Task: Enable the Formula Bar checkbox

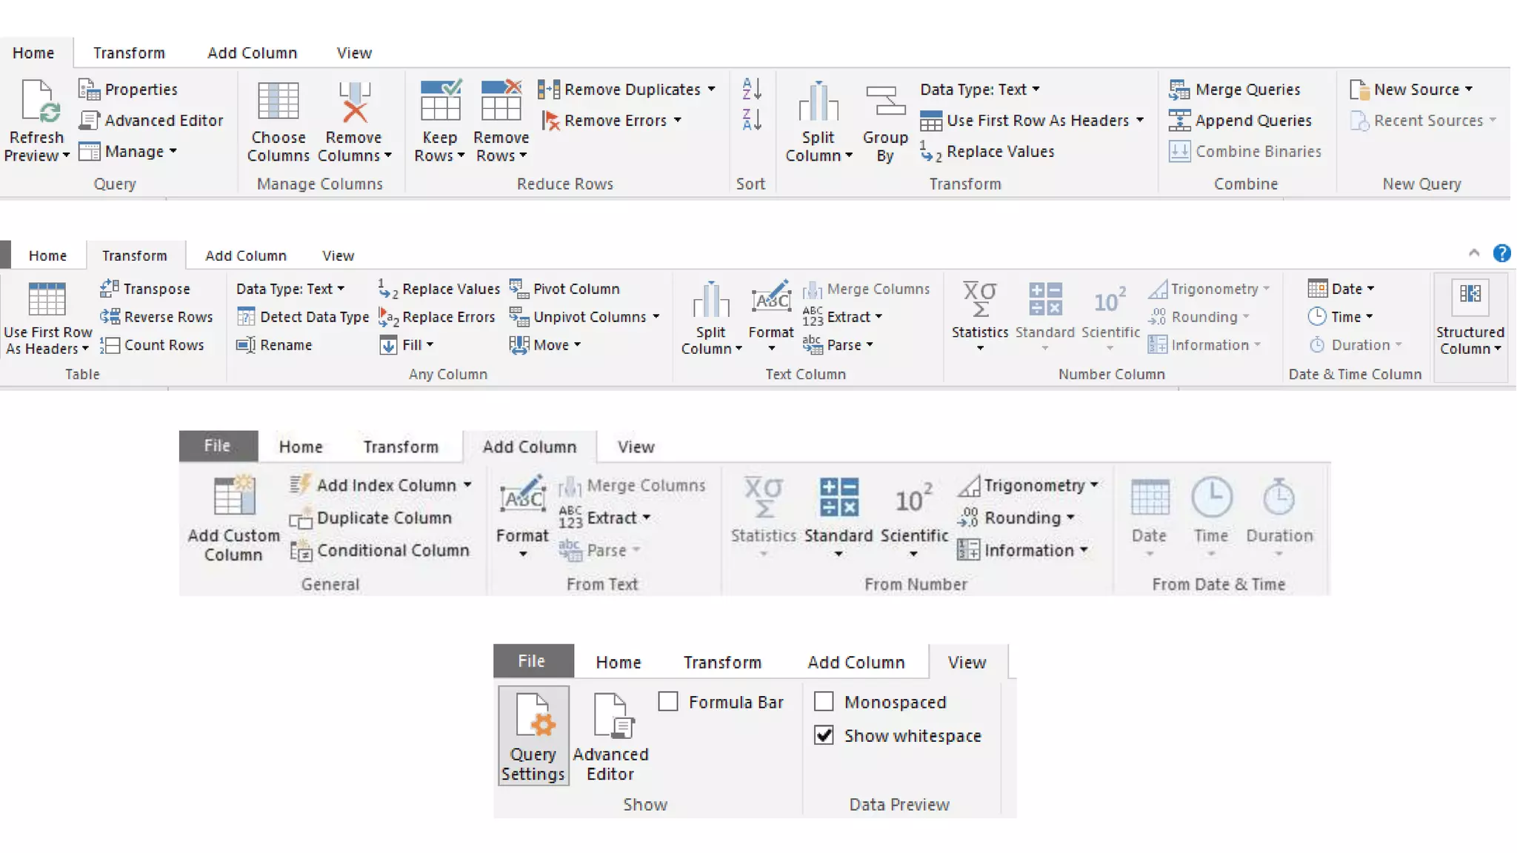Action: point(668,701)
